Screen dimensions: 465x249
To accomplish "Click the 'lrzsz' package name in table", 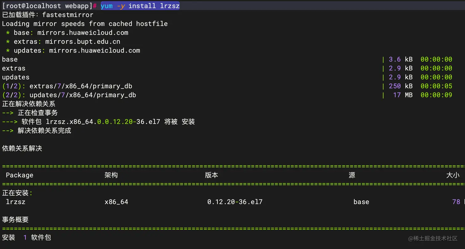I will [16, 202].
